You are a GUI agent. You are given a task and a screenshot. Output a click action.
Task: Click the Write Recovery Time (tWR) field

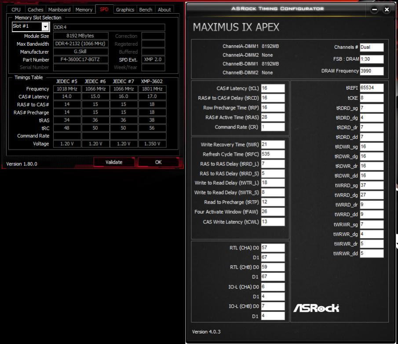coord(273,144)
